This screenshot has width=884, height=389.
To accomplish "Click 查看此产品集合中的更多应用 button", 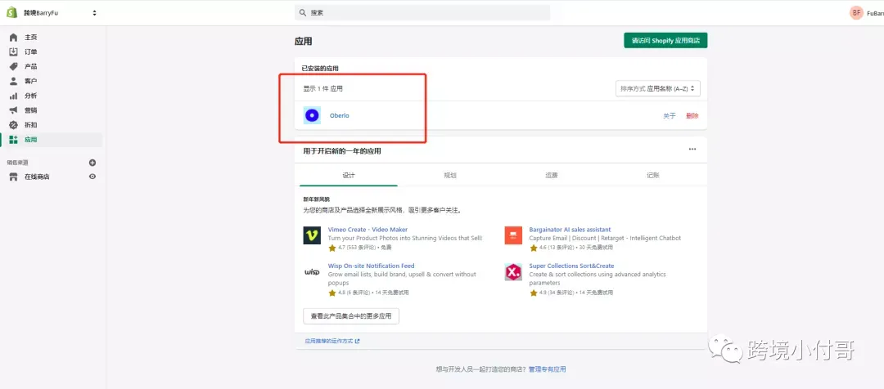I will [x=350, y=315].
